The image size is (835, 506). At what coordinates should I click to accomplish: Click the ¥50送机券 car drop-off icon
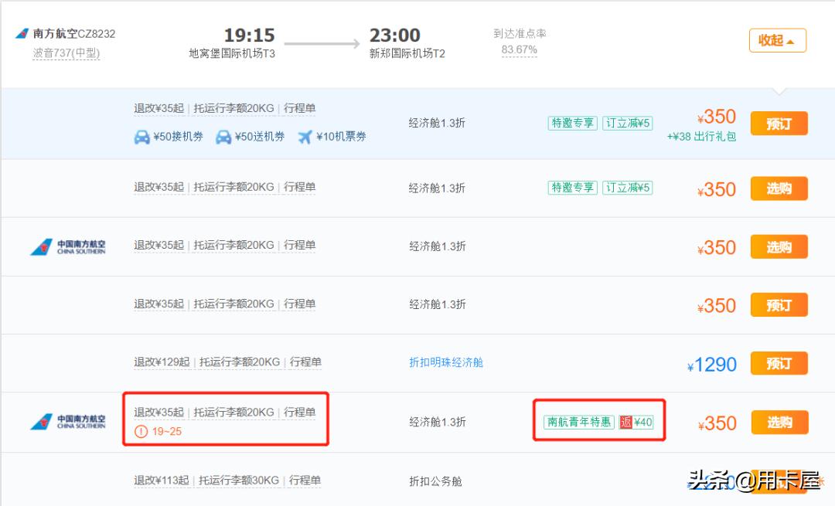tap(223, 138)
